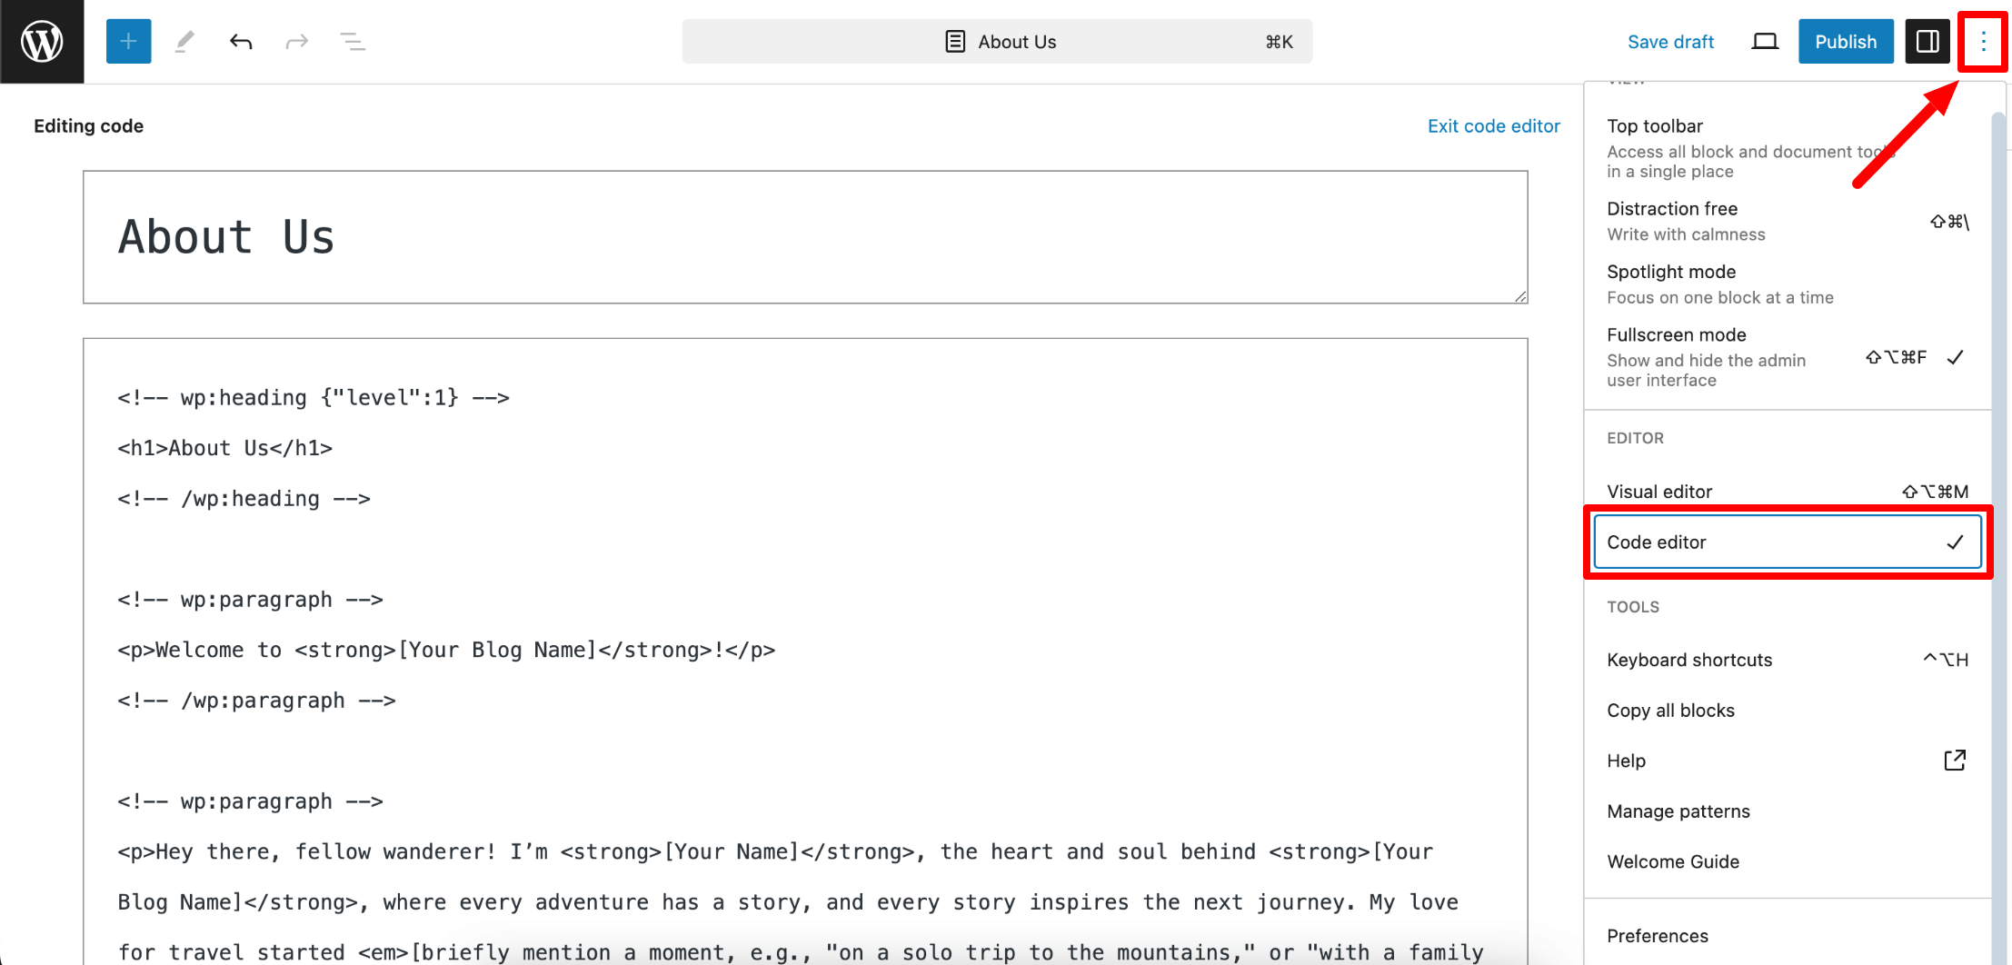Click the Undo arrow icon

pos(241,41)
